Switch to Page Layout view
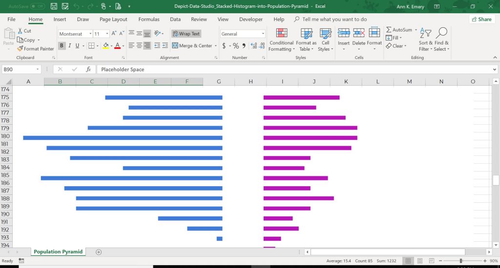The width and height of the screenshot is (500, 268). pyautogui.click(x=419, y=261)
